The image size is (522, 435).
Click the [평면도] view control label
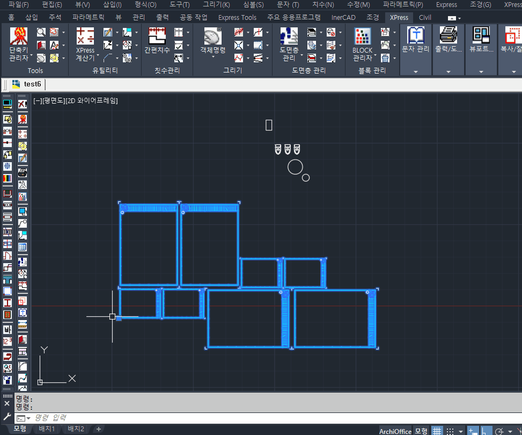54,100
